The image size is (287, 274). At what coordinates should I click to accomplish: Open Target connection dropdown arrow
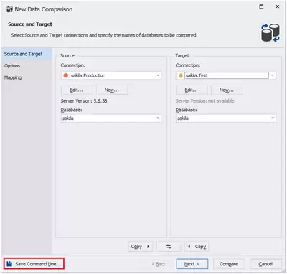[273, 75]
